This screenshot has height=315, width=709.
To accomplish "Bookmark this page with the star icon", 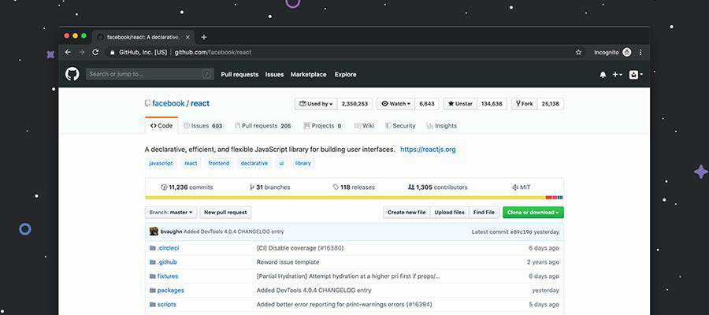I will [x=578, y=52].
